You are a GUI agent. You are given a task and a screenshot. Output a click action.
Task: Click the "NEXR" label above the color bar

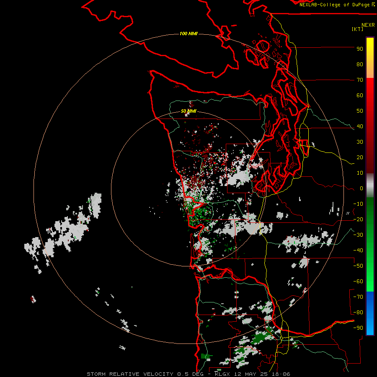coord(368,25)
